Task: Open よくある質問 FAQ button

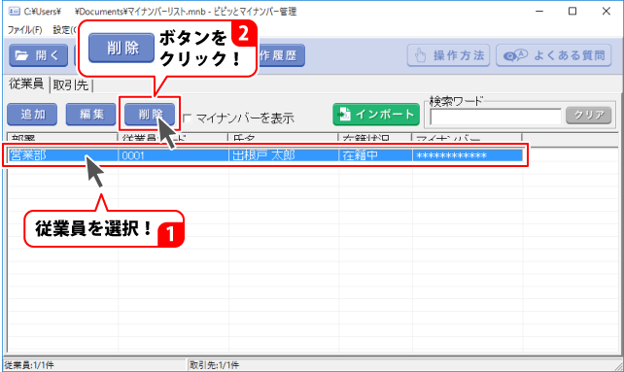Action: [x=554, y=55]
